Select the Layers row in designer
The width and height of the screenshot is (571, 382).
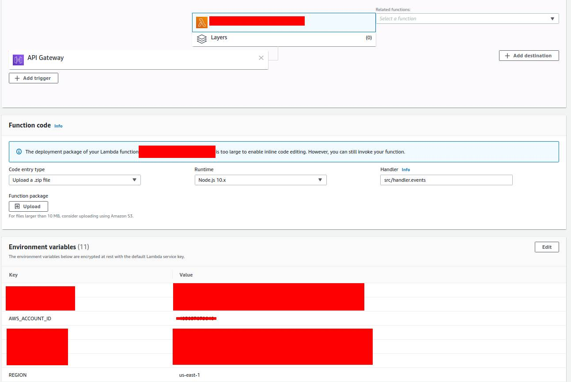point(284,39)
